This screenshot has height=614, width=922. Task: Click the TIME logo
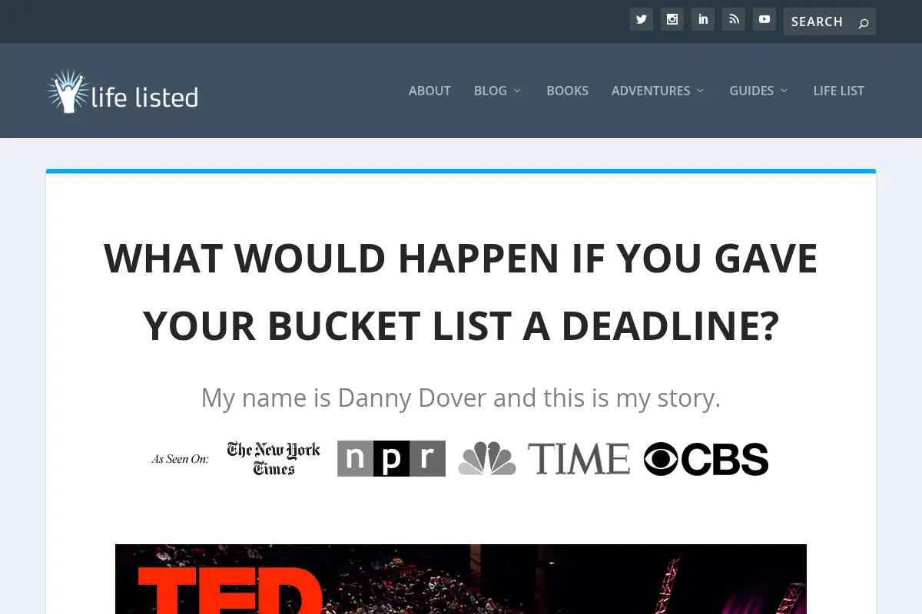coord(579,459)
